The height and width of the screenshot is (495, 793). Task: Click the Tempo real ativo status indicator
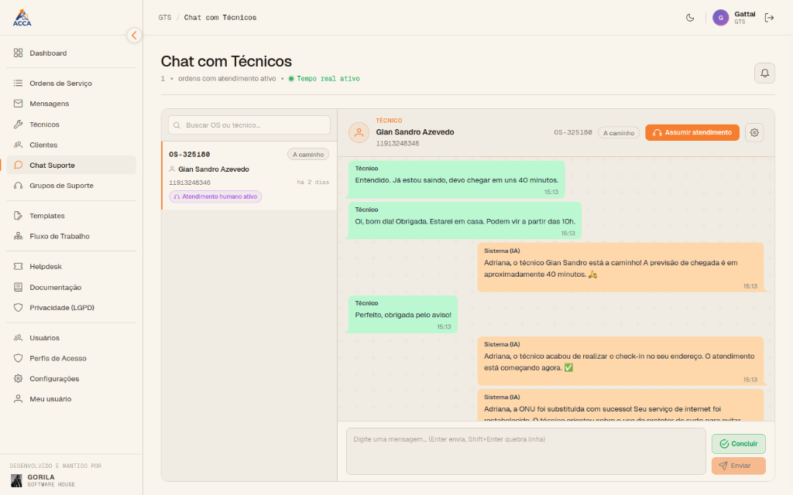click(x=324, y=79)
